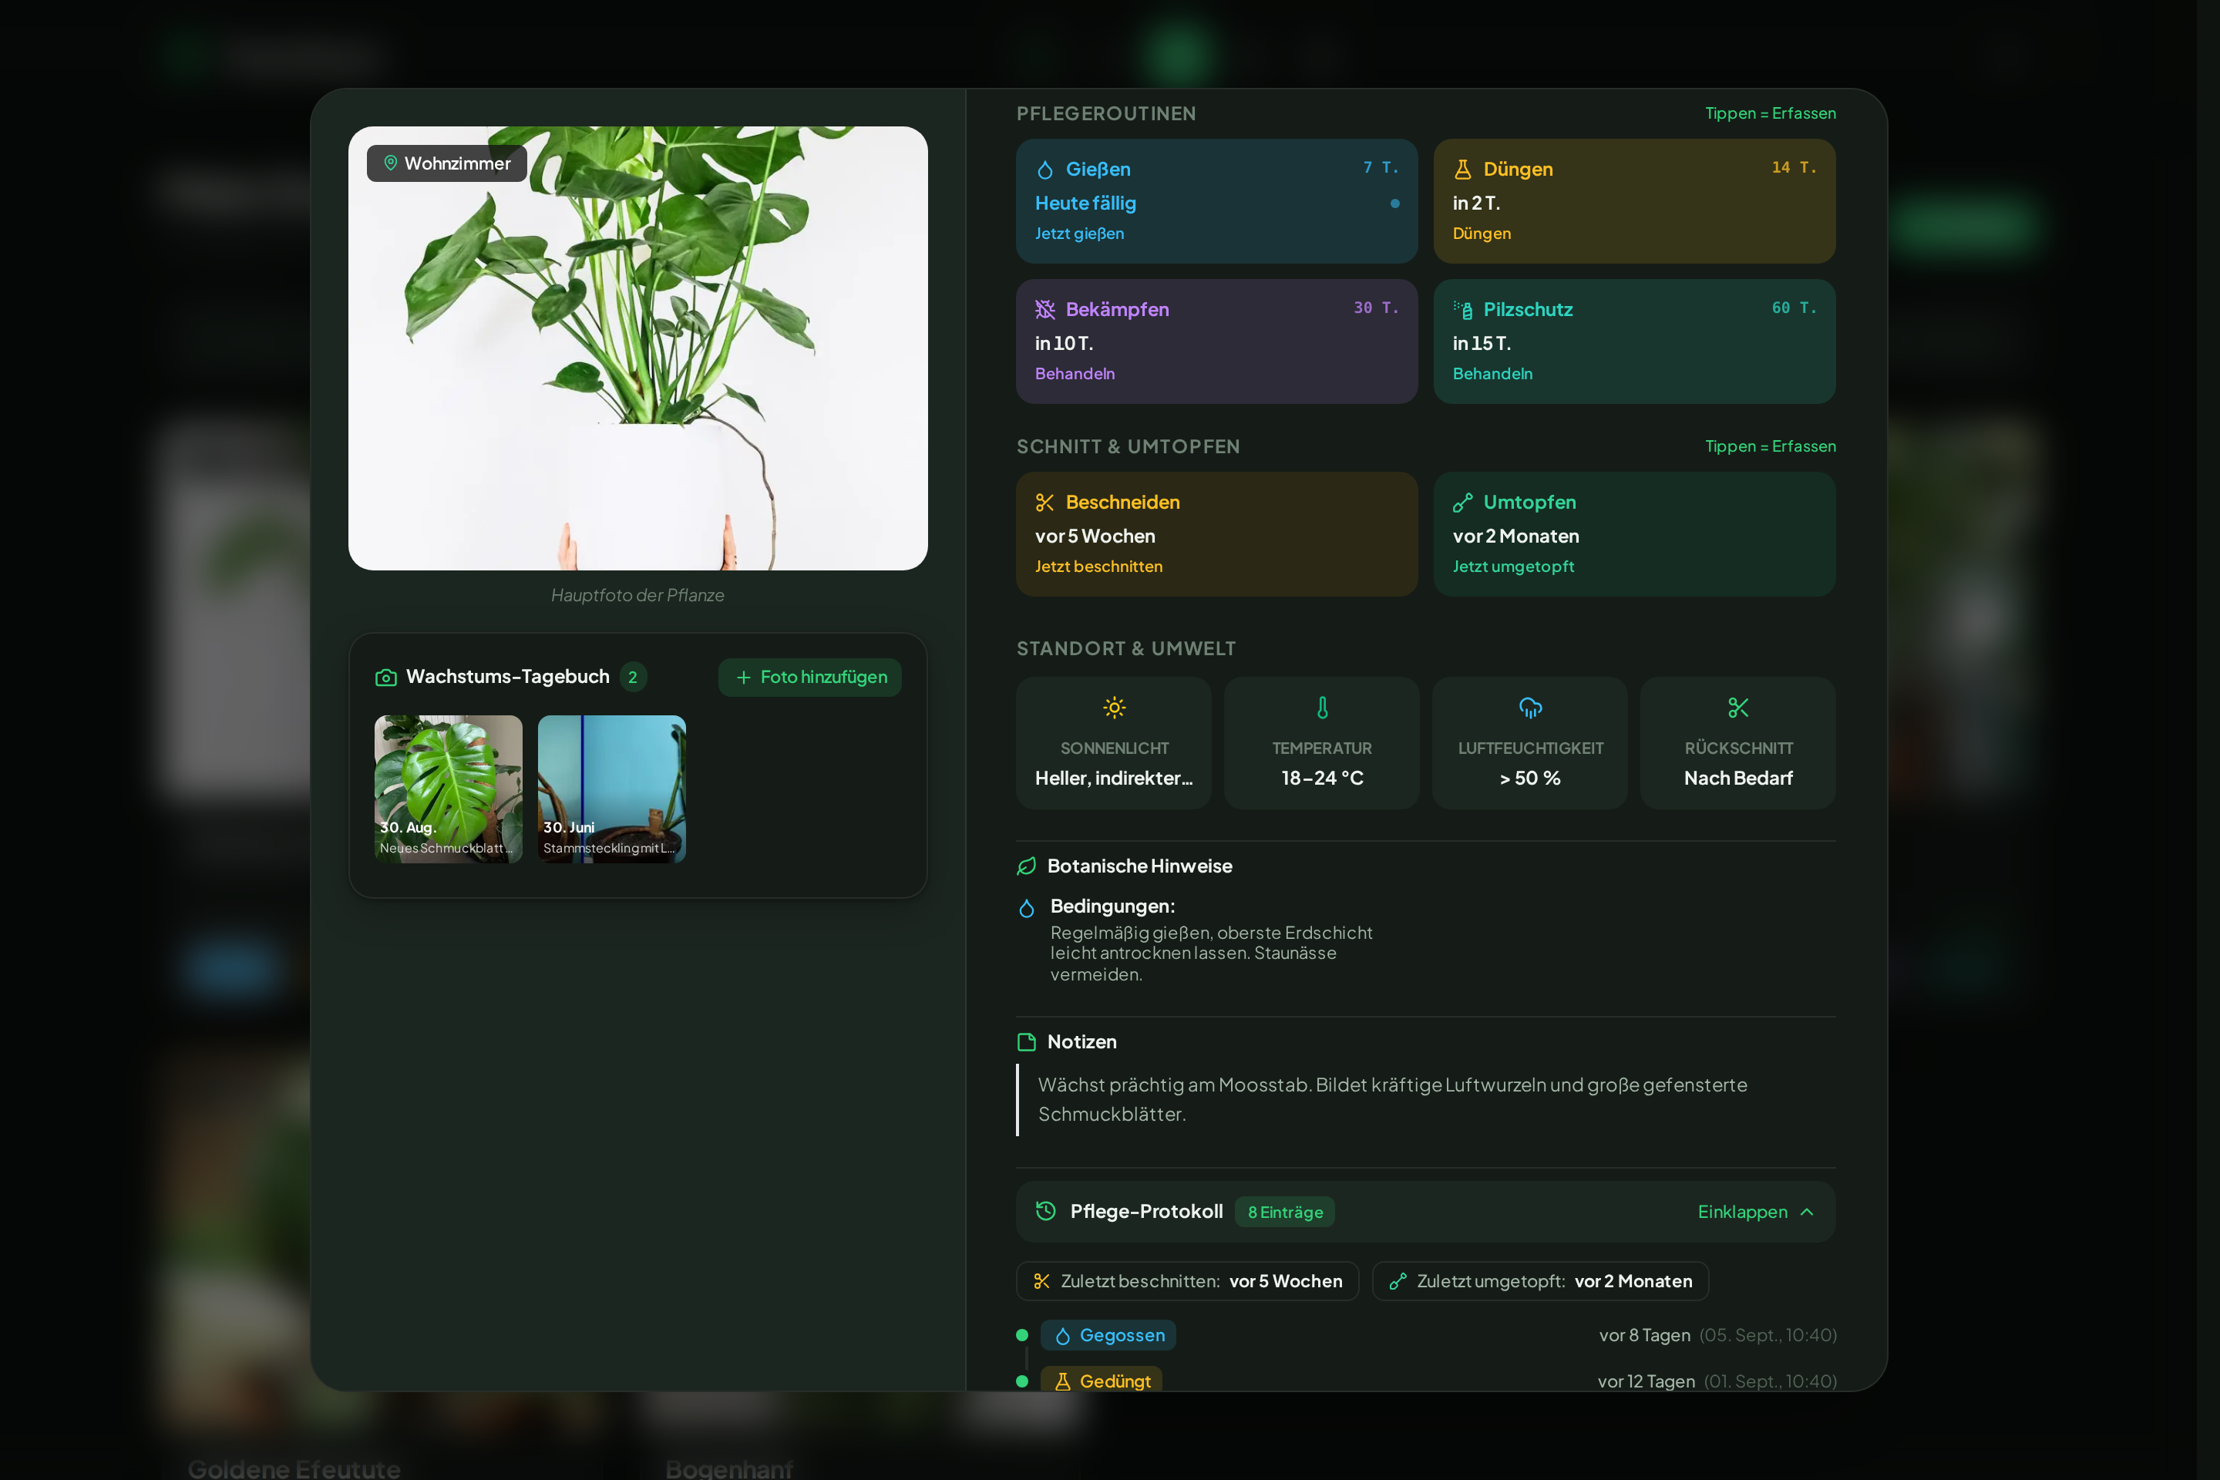This screenshot has height=1480, width=2220.
Task: Click Jetzt beschnitten link
Action: [1098, 567]
